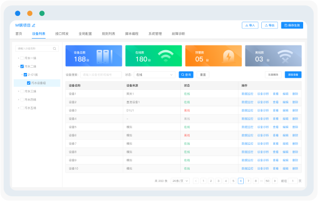The image size is (318, 201).
Task: Collapse the 2-01房 tree node arrow
Action: (x=22, y=75)
